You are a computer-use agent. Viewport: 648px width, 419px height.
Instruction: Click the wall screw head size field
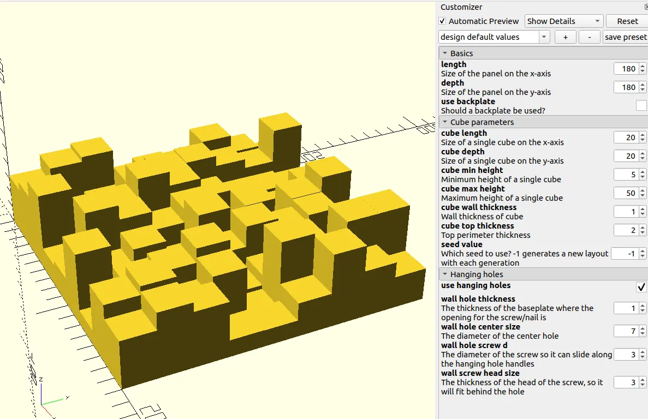pos(626,382)
